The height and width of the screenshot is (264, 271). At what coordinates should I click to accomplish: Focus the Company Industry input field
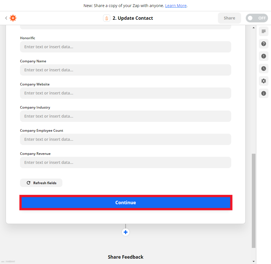point(126,116)
